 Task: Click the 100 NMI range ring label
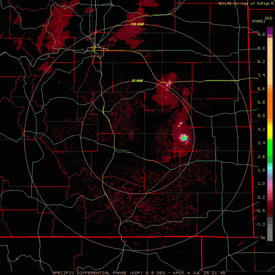tap(137, 24)
